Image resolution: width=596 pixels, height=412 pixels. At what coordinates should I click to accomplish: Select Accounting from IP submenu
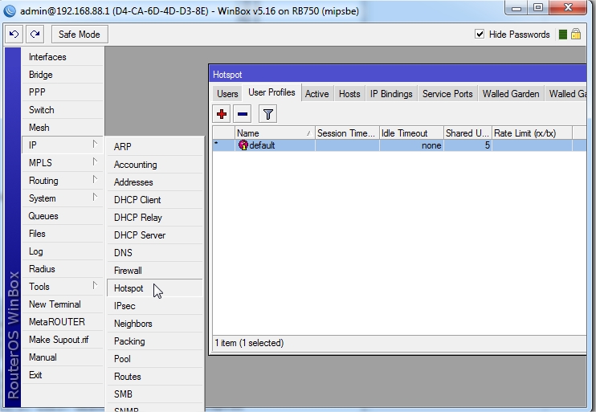[155, 165]
